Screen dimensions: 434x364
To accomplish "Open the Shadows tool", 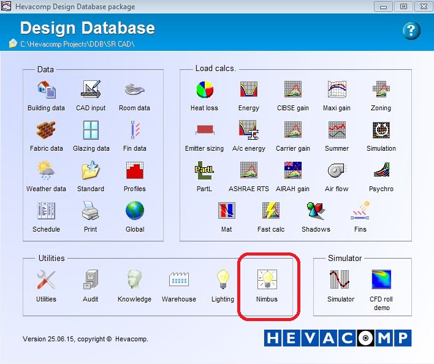I will (316, 210).
